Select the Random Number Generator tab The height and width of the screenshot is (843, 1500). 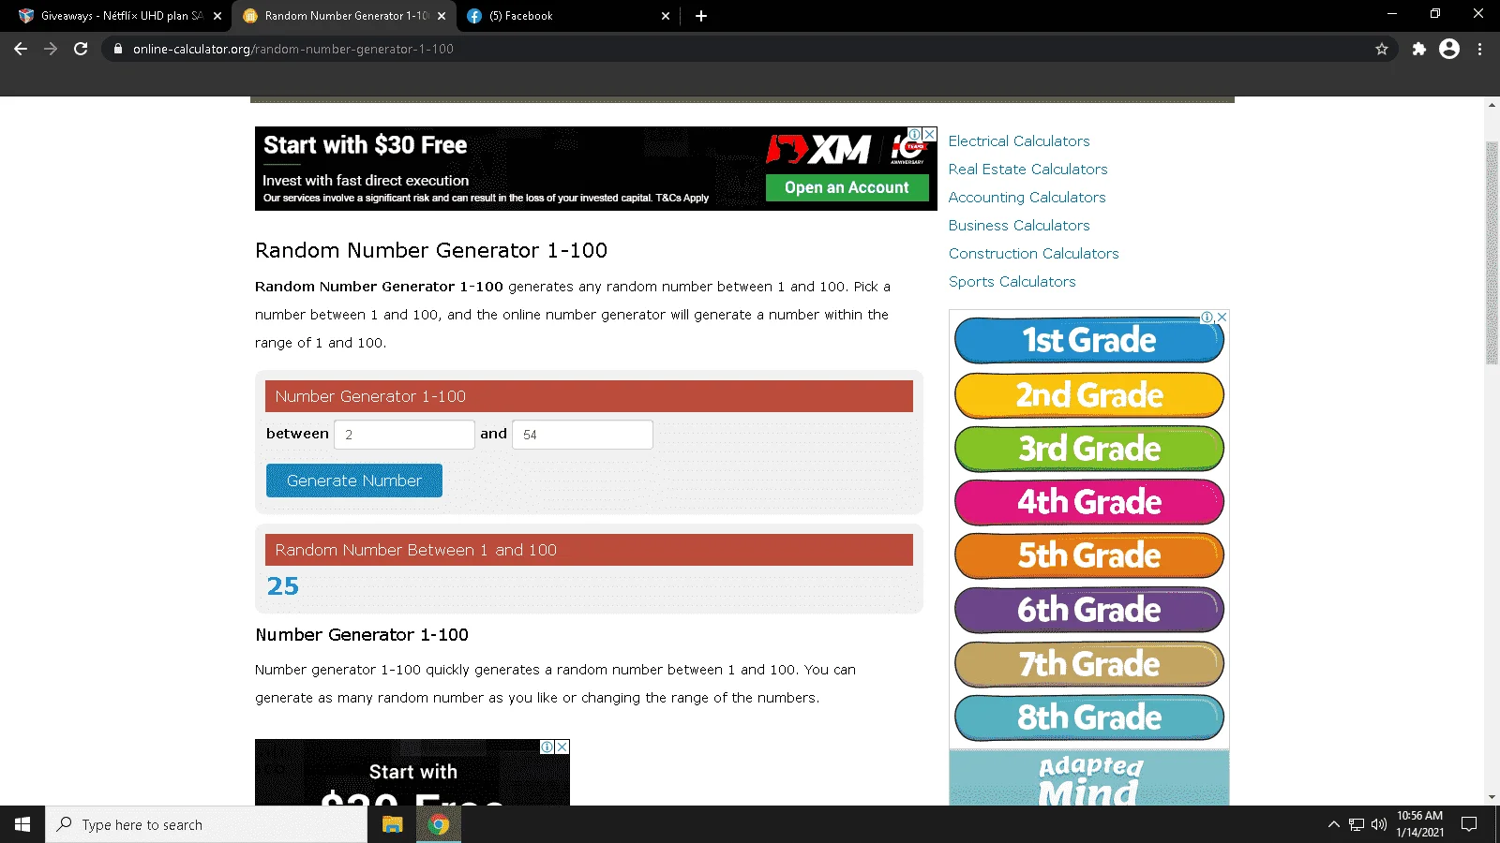pyautogui.click(x=343, y=16)
